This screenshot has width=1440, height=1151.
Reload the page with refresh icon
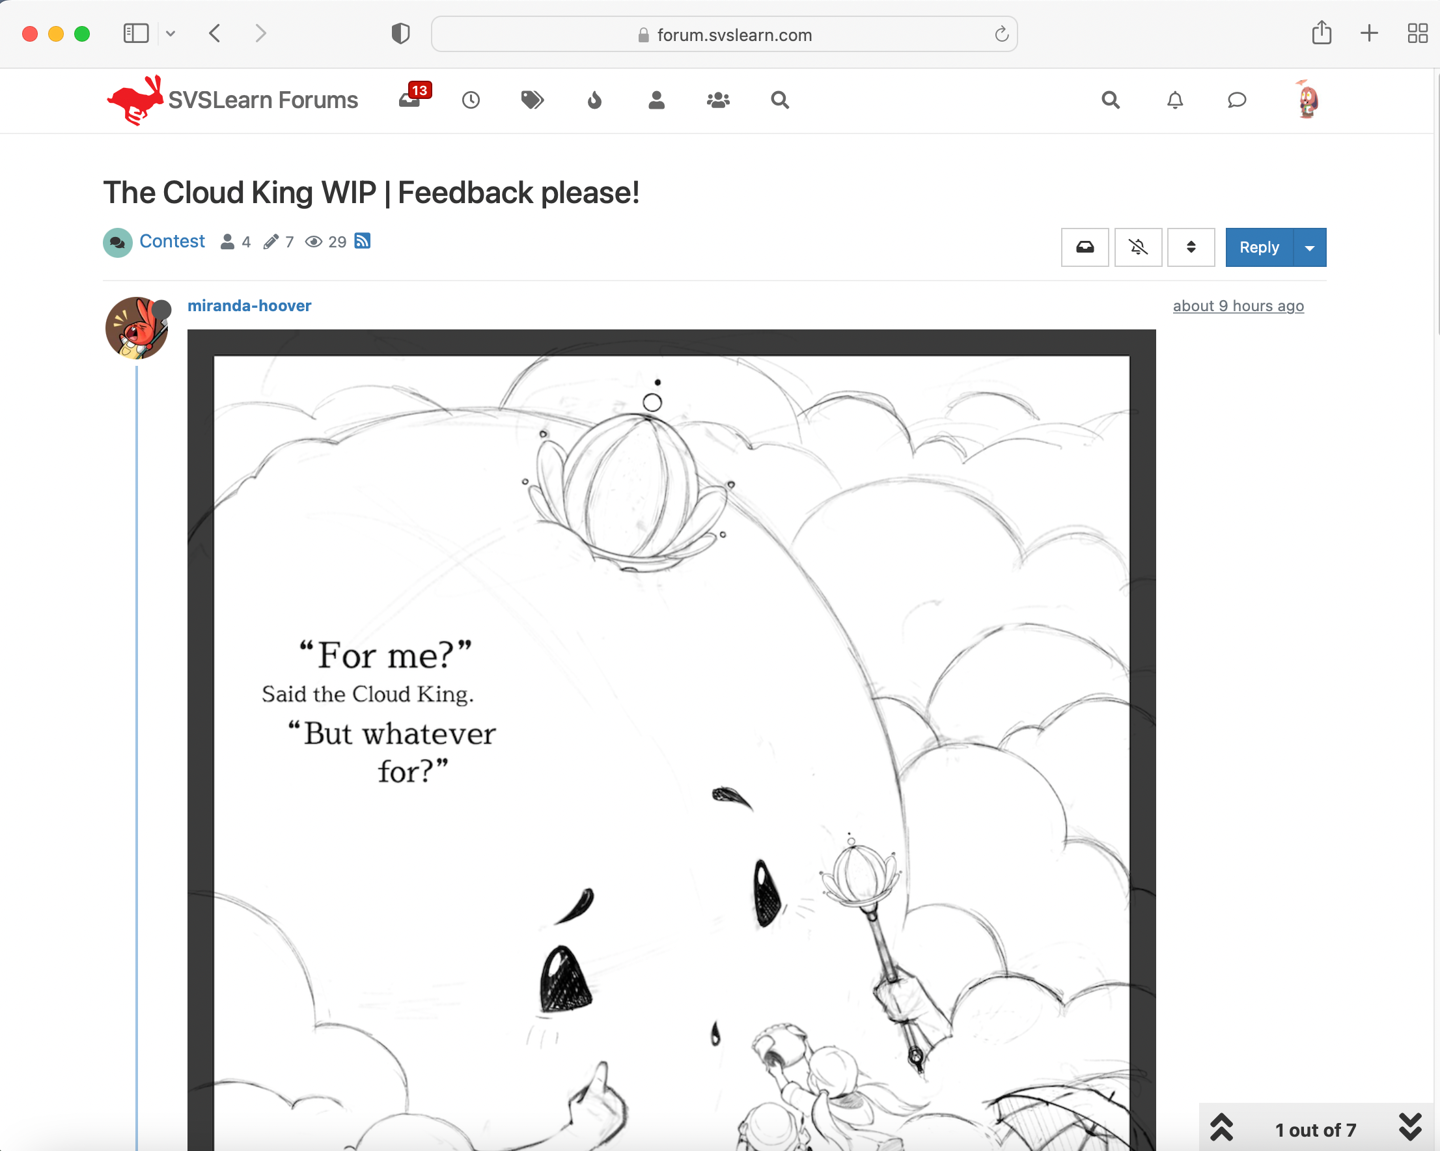coord(1001,34)
